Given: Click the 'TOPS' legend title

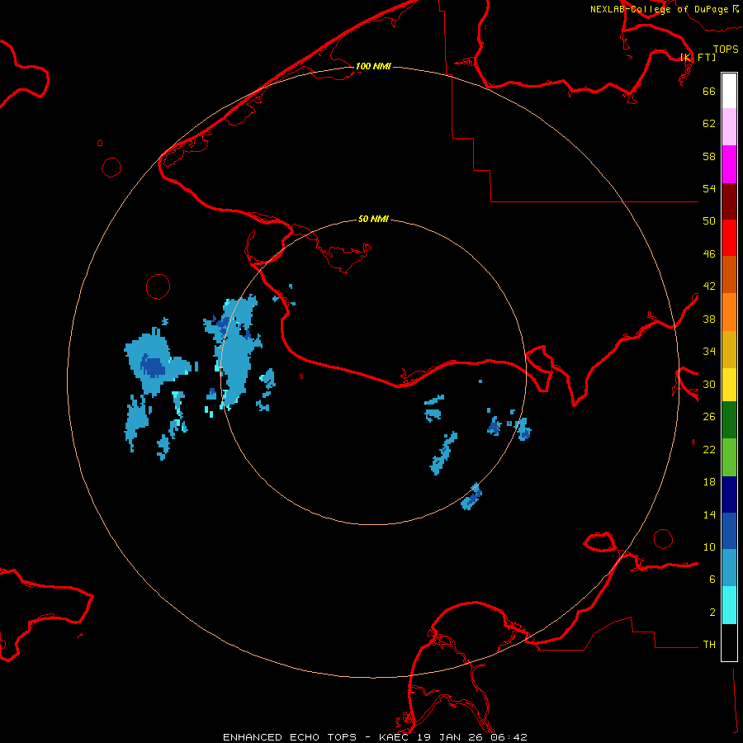Looking at the screenshot, I should [726, 49].
